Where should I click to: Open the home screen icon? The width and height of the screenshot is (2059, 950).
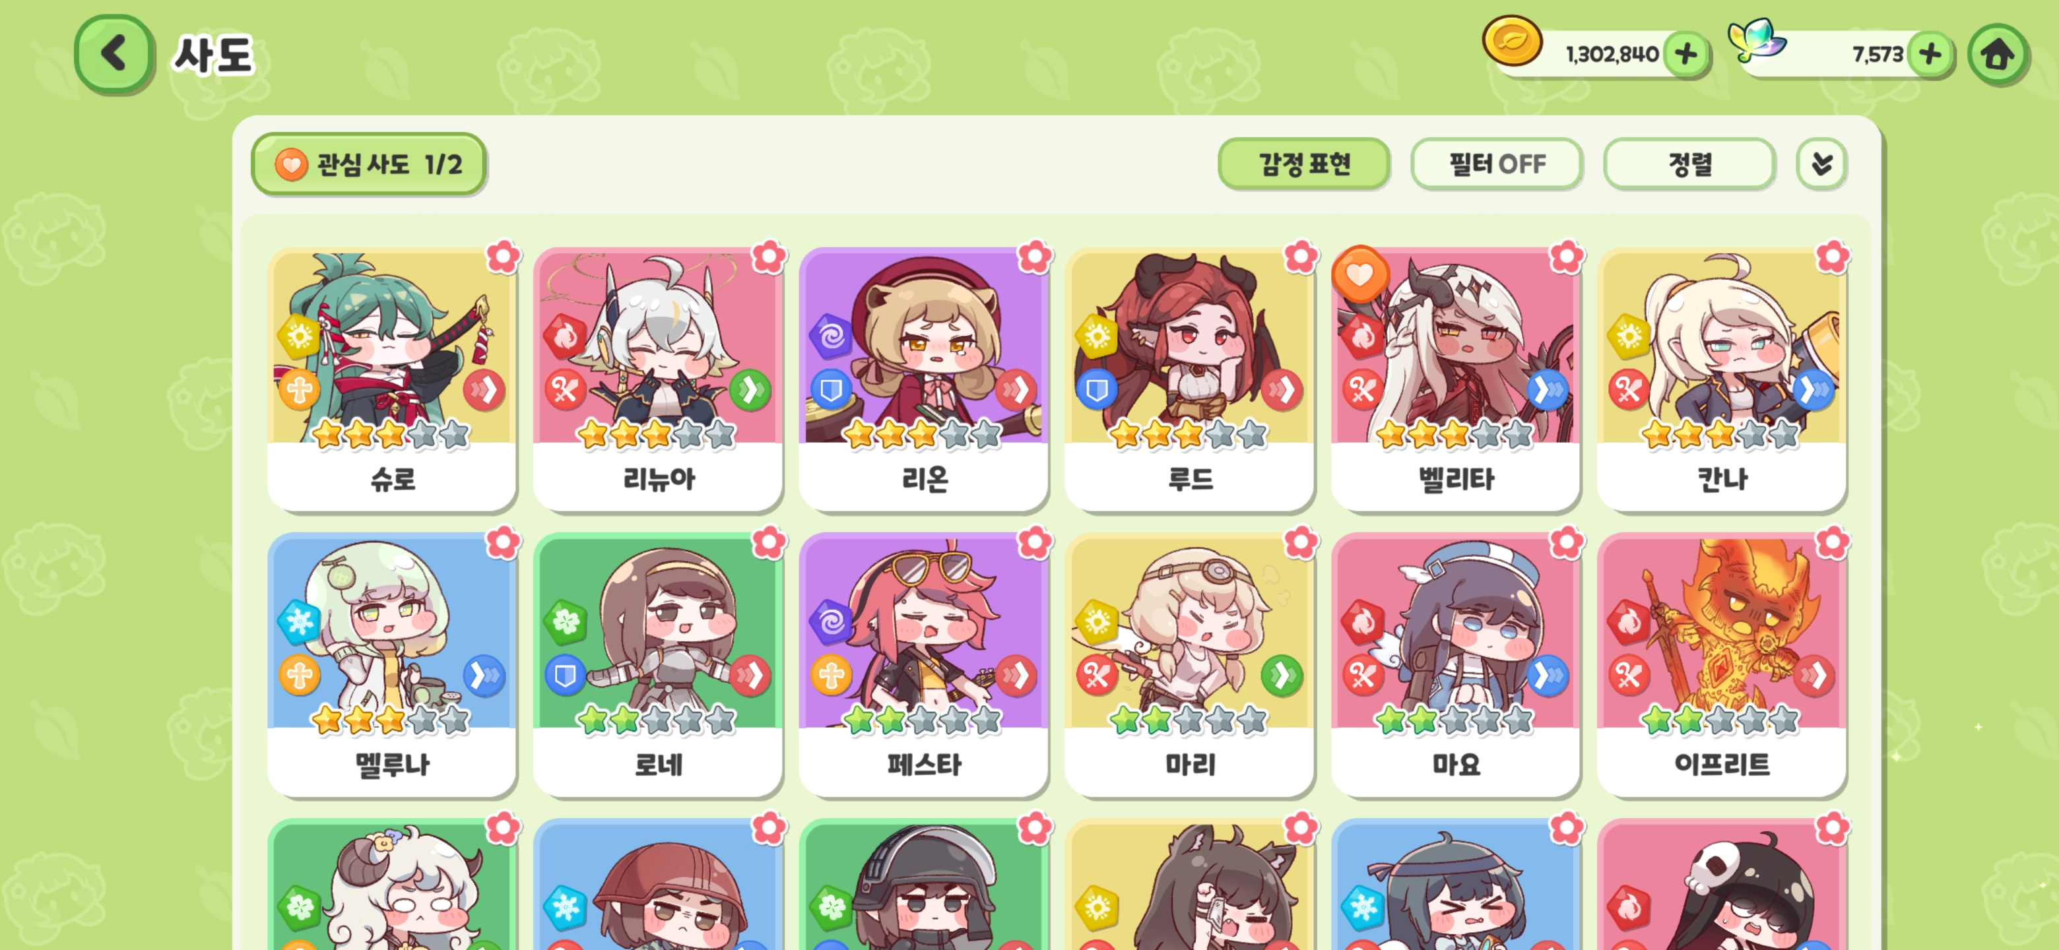[1998, 54]
